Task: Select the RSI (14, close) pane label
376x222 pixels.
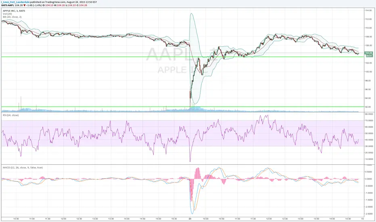Action: pyautogui.click(x=11, y=115)
